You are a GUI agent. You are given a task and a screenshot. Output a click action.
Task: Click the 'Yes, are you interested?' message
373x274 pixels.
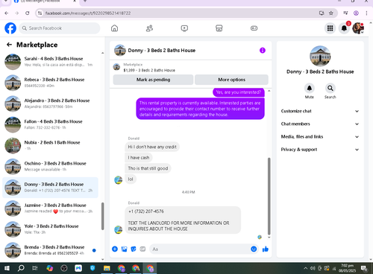pos(239,92)
